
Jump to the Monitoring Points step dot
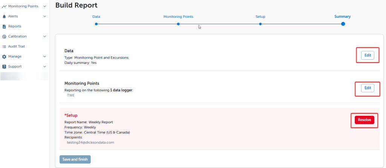[x=178, y=24]
